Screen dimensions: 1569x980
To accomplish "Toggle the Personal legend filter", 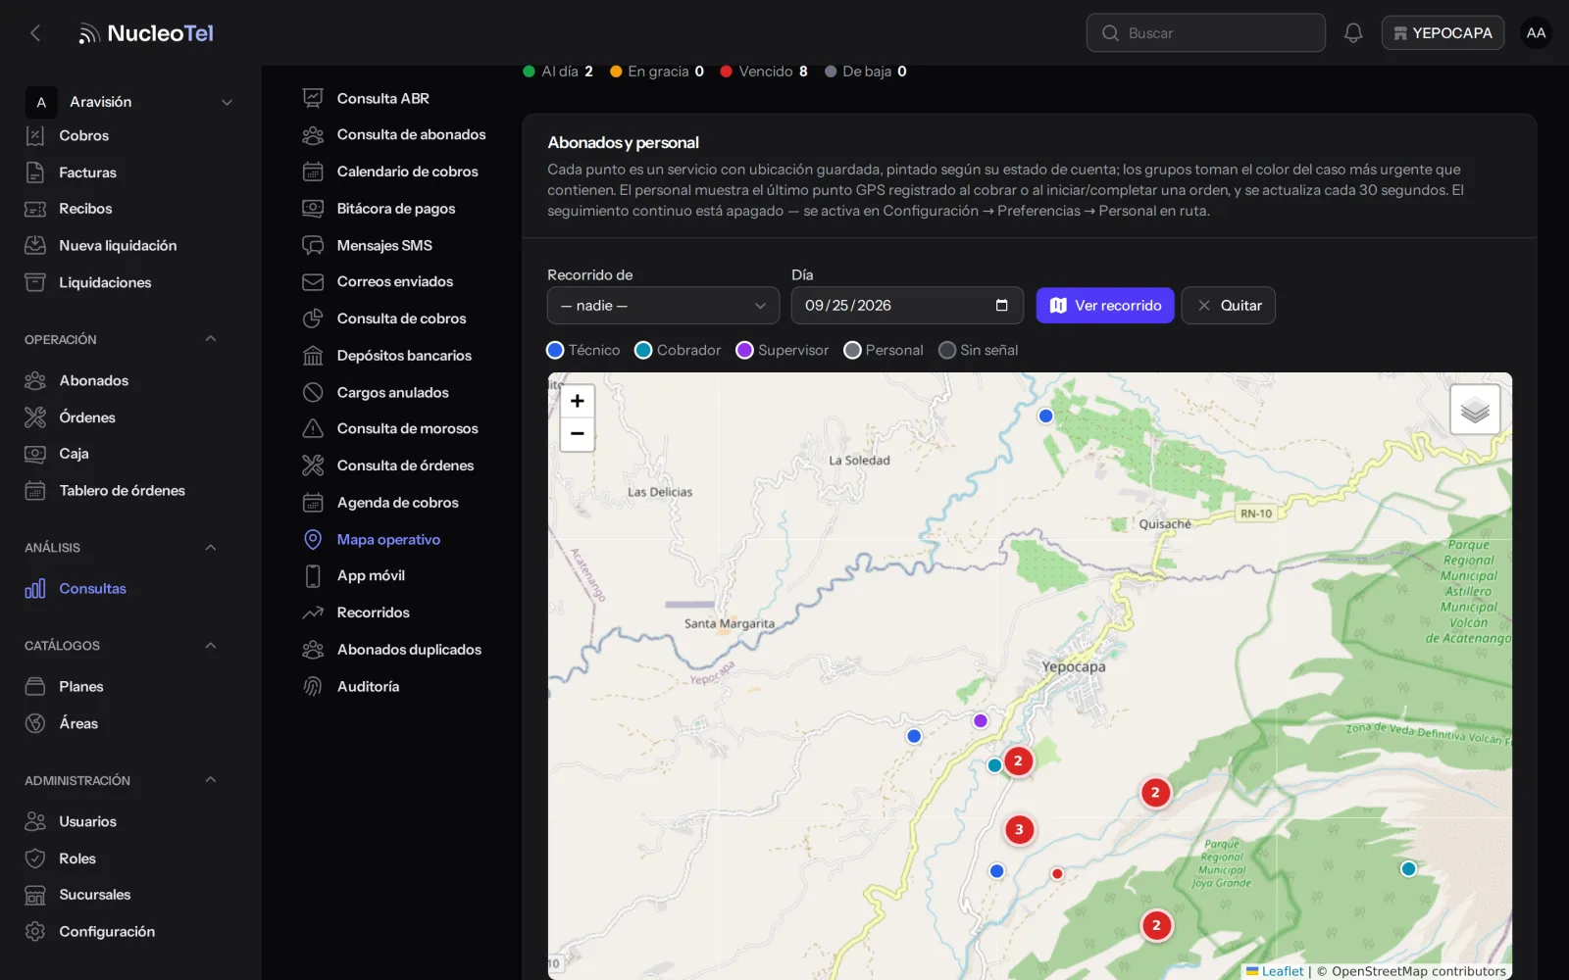I will (x=884, y=350).
